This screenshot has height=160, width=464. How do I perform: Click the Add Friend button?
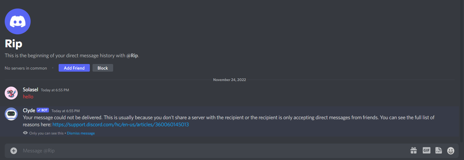coord(74,68)
